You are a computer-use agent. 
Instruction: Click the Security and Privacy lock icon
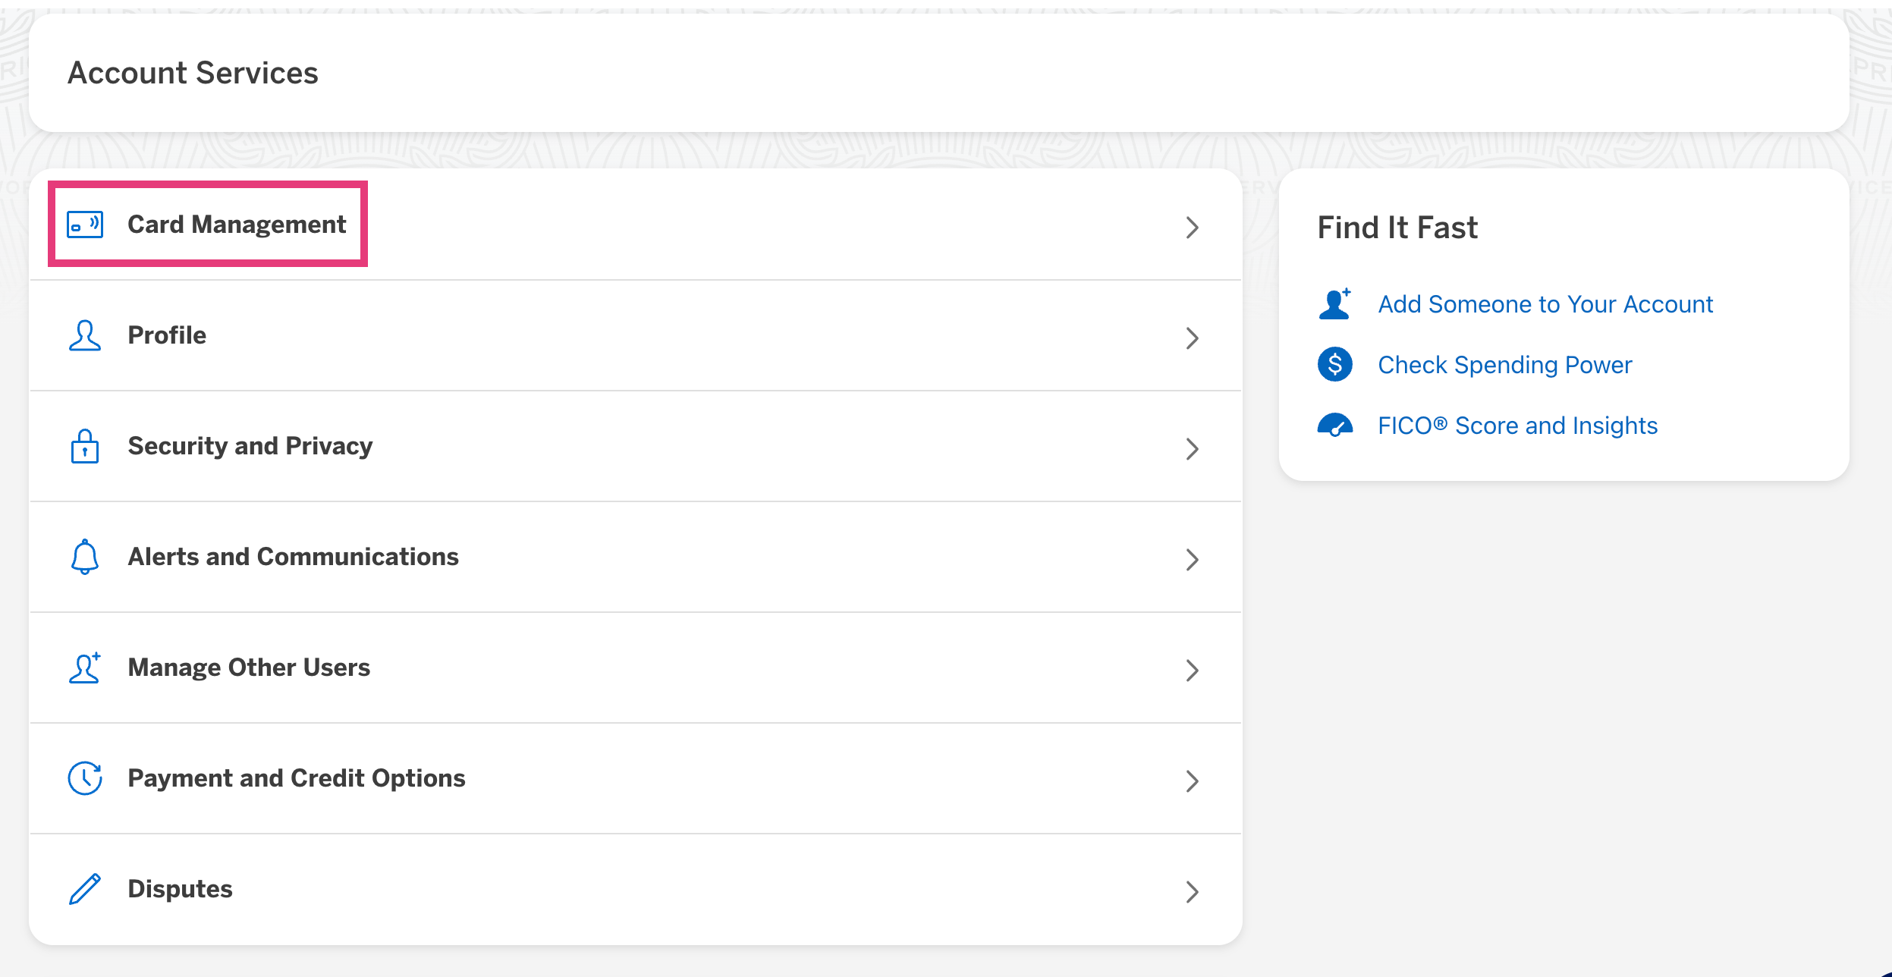85,446
